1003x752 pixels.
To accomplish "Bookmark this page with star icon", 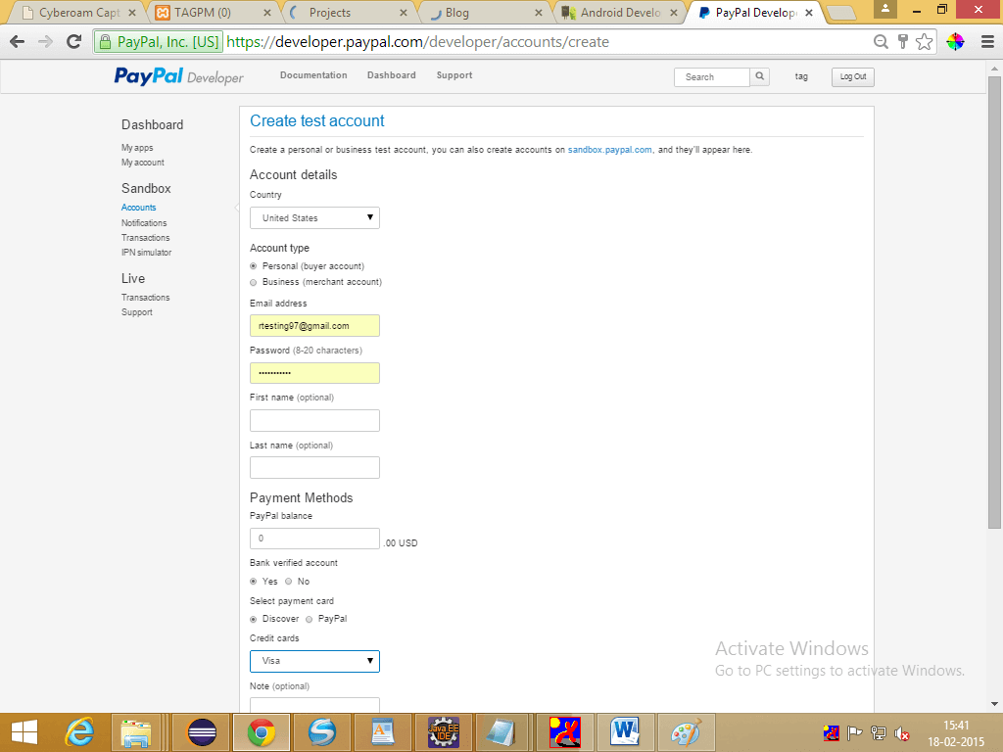I will [924, 42].
